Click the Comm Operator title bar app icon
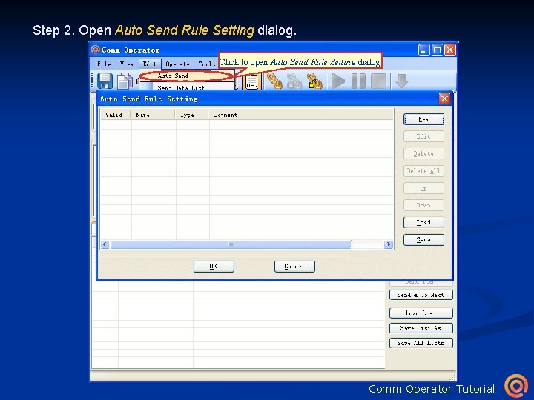The height and width of the screenshot is (400, 534). pyautogui.click(x=96, y=50)
